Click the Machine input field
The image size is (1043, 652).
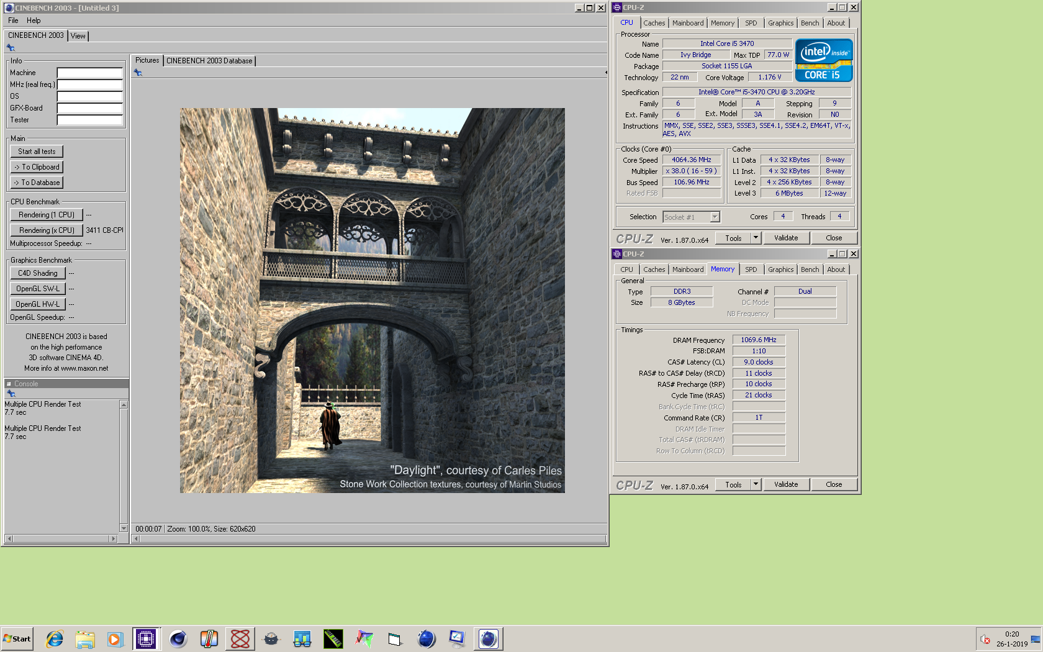coord(90,73)
